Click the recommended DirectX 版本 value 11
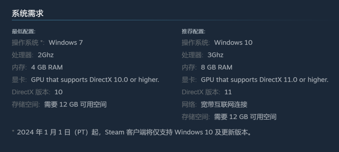The height and width of the screenshot is (152, 339). [228, 92]
